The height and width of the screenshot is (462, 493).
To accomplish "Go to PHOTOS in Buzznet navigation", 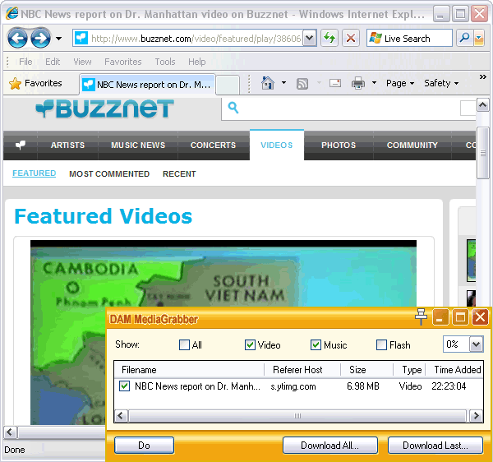I will pyautogui.click(x=339, y=145).
